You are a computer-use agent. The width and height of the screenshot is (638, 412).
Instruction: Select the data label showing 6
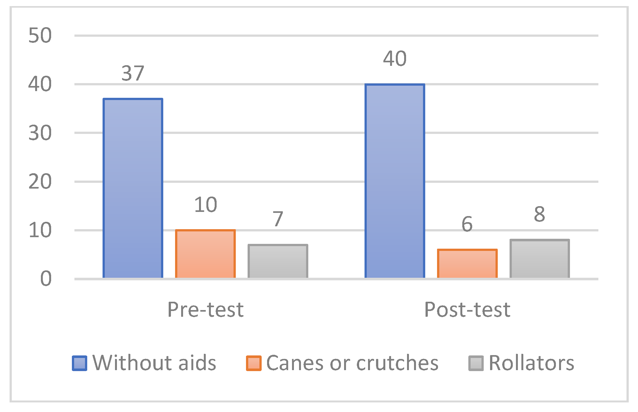click(467, 224)
